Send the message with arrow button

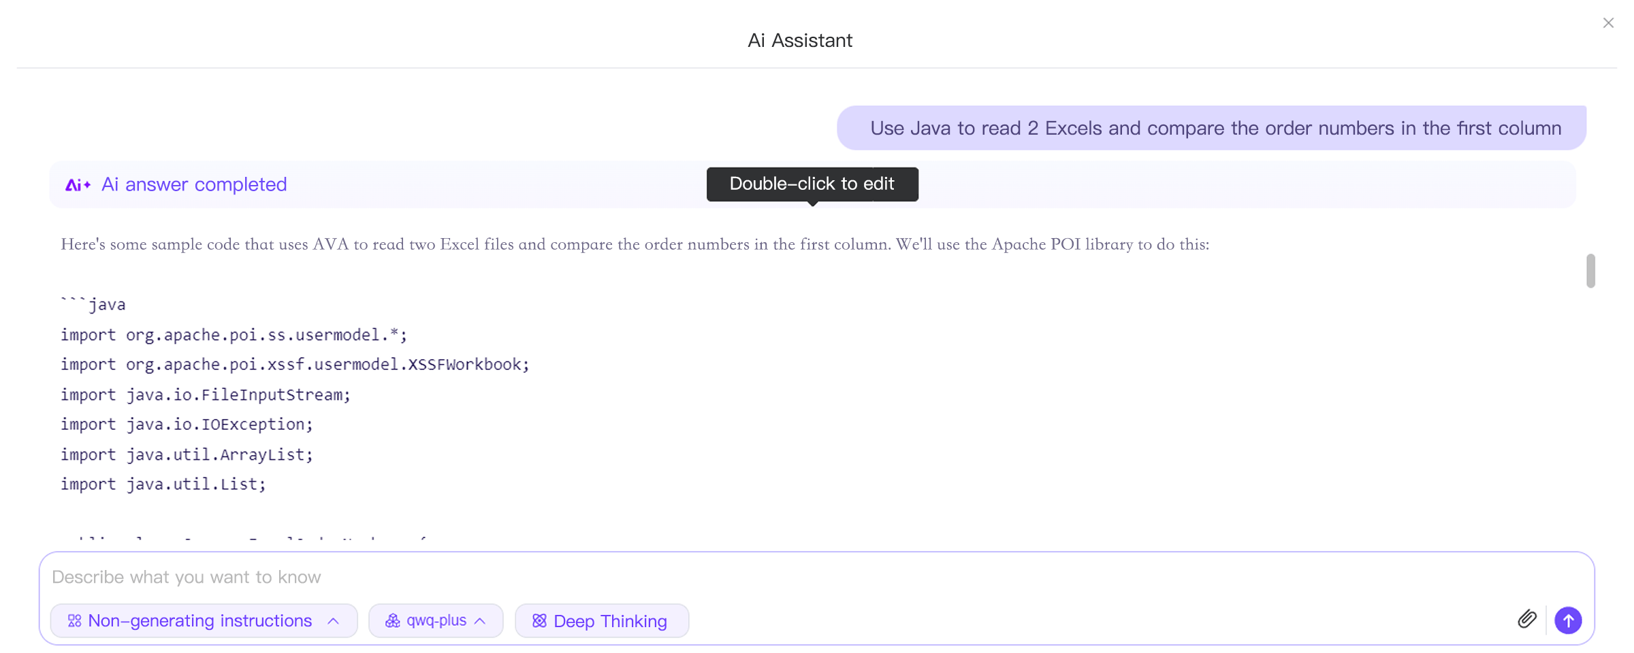(1568, 620)
